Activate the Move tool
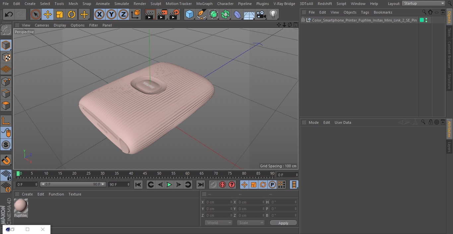This screenshot has width=453, height=234. [x=48, y=14]
